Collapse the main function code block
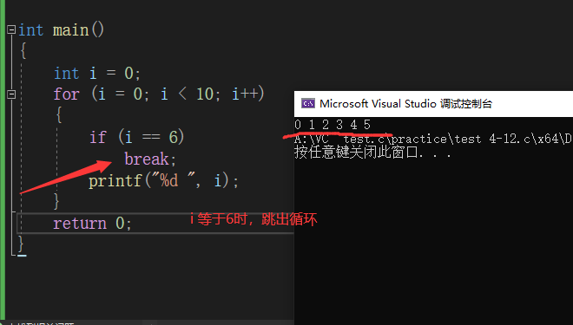The width and height of the screenshot is (573, 325). coord(11,29)
